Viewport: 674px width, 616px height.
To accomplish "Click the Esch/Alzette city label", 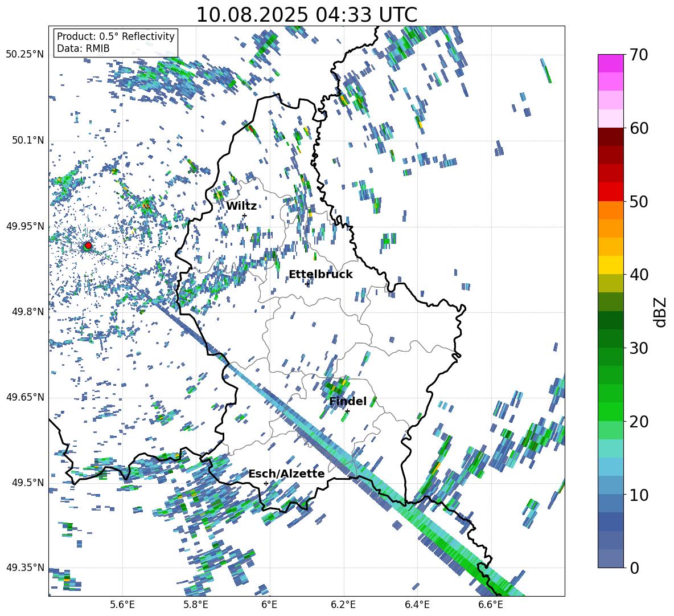I will click(x=286, y=474).
